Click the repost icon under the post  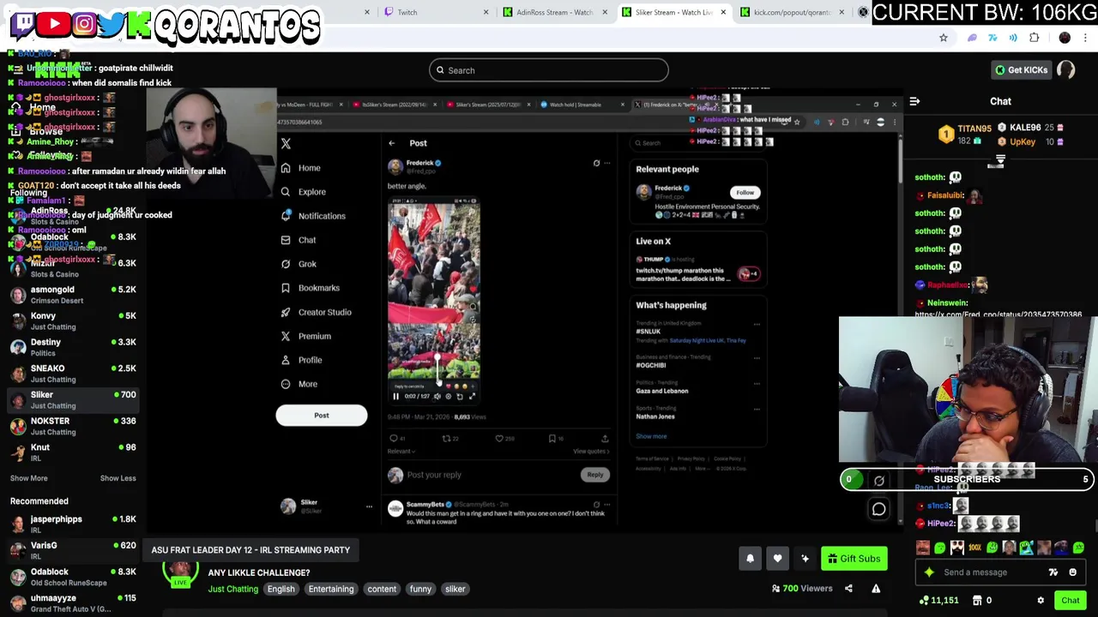(447, 439)
